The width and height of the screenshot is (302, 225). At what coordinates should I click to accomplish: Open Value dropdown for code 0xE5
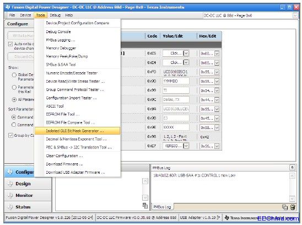(186, 53)
